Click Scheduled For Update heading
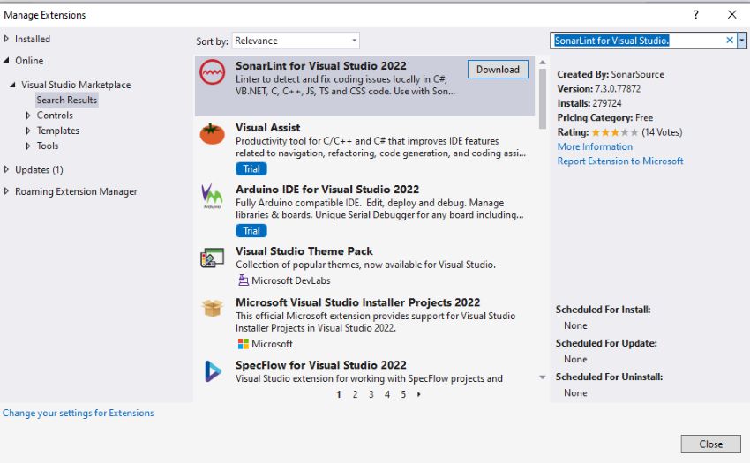Viewport: 750px width, 463px height. click(x=606, y=343)
